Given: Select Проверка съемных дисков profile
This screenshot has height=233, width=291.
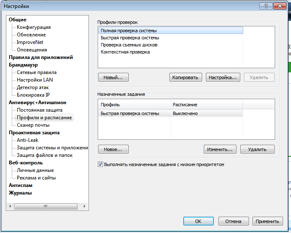Looking at the screenshot, I should tap(129, 45).
